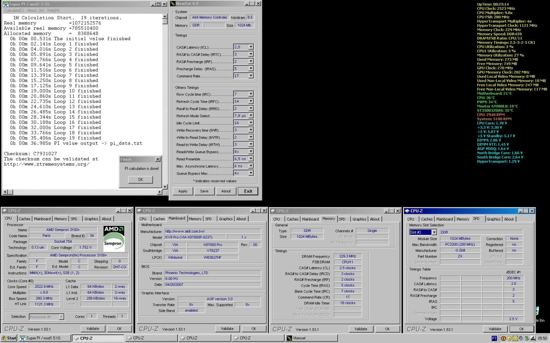Click the green envelope tray icon

[x=515, y=338]
